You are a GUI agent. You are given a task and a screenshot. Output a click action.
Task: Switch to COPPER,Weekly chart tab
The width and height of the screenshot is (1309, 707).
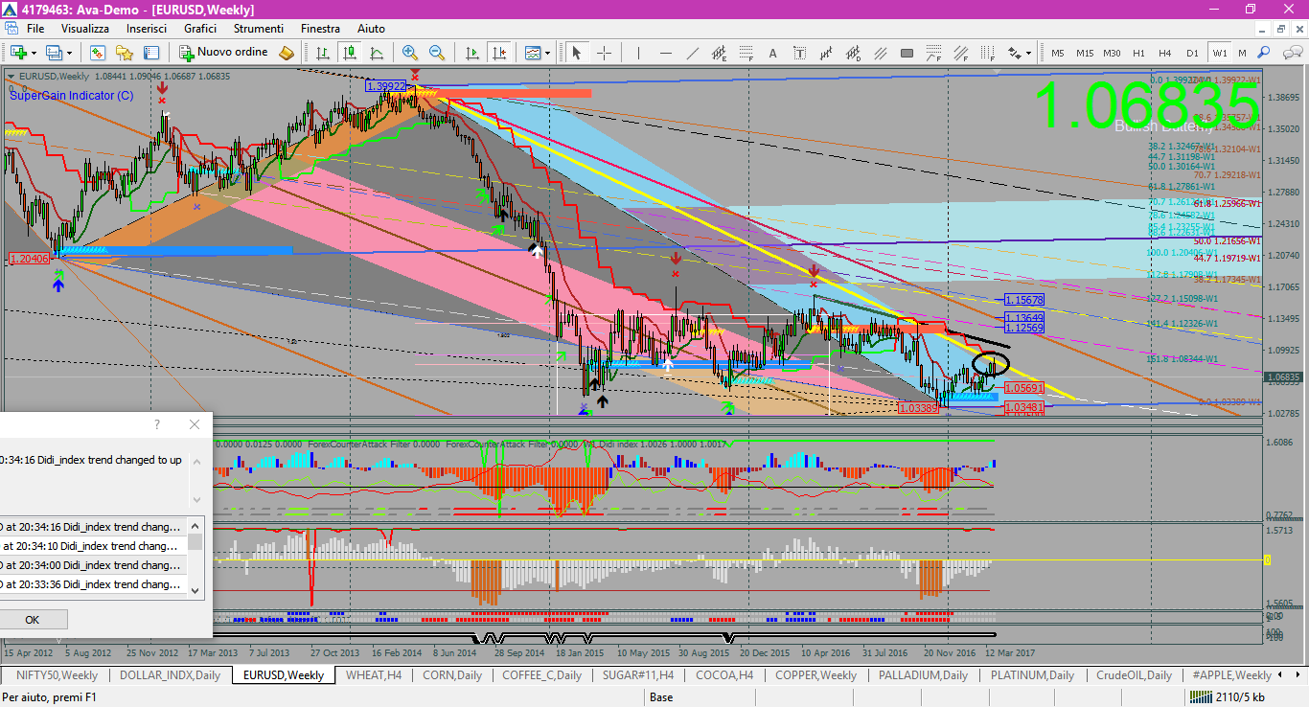pyautogui.click(x=816, y=674)
